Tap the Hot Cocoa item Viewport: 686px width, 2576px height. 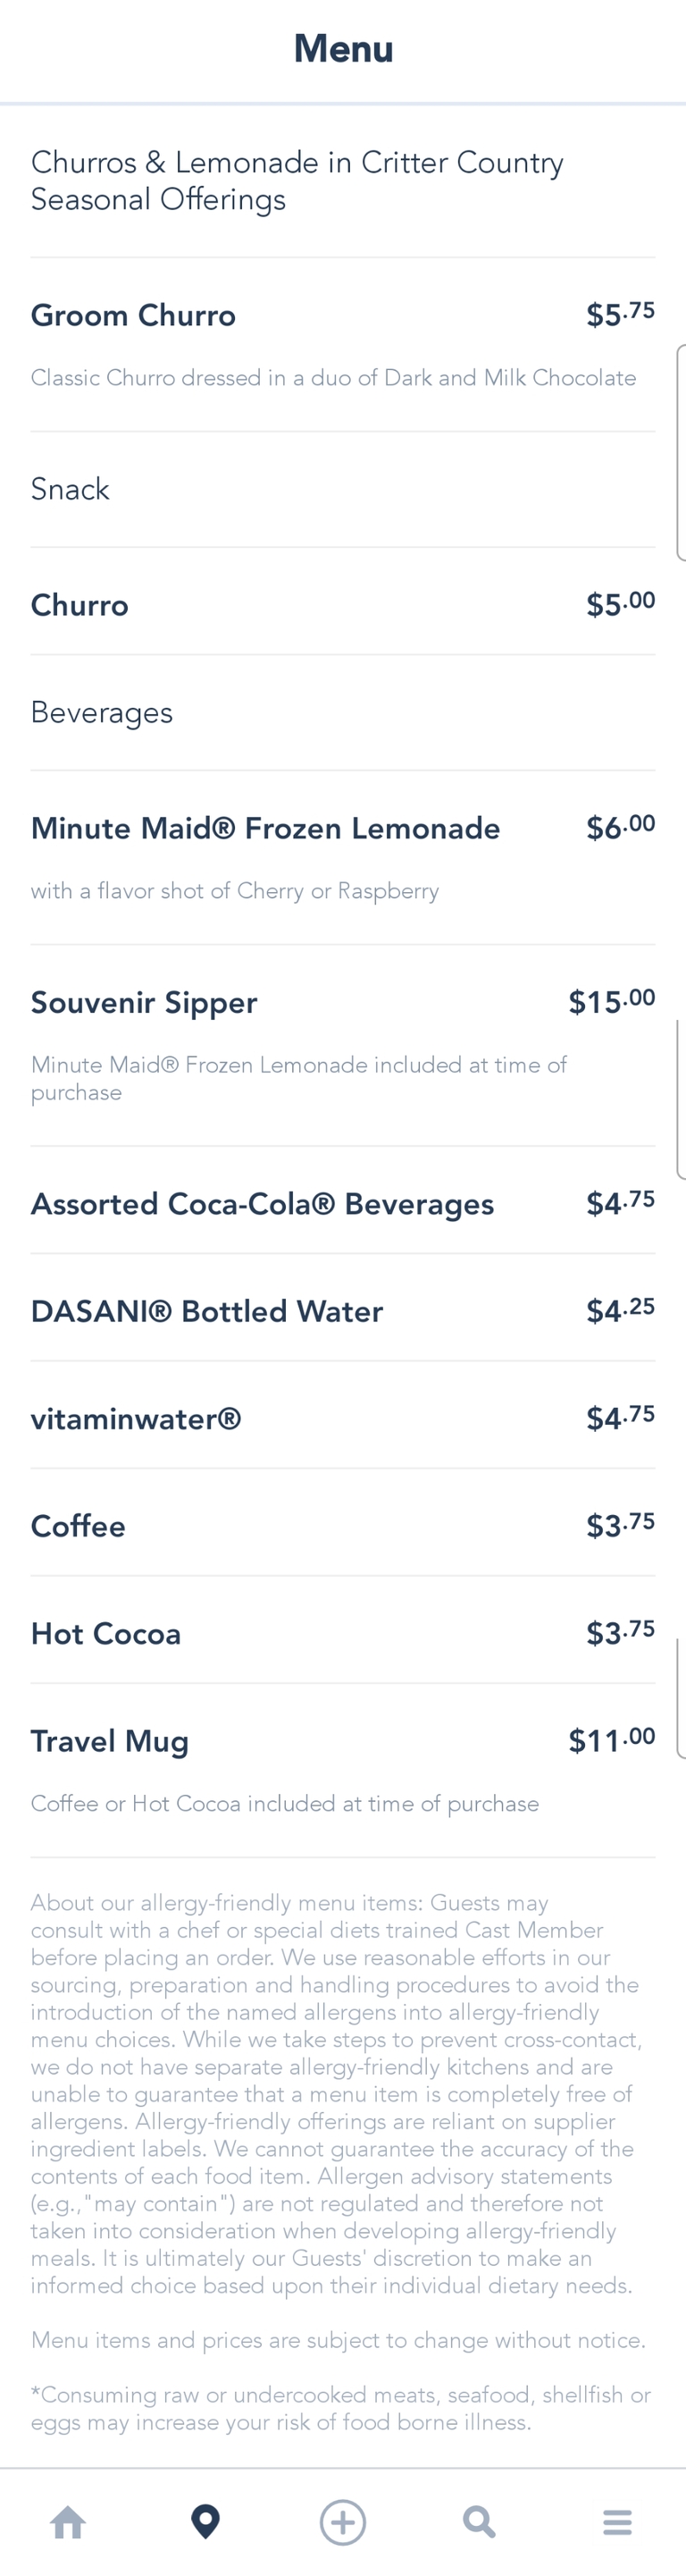[x=106, y=1634]
